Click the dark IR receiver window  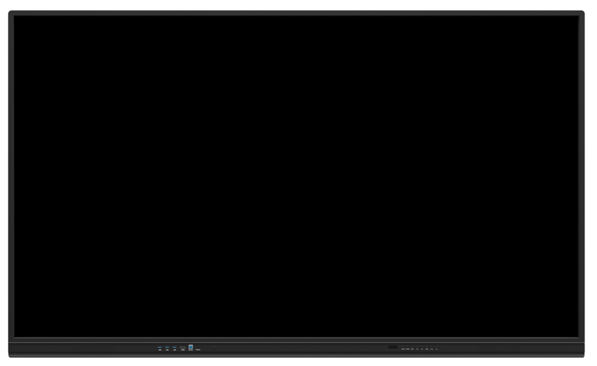point(392,348)
